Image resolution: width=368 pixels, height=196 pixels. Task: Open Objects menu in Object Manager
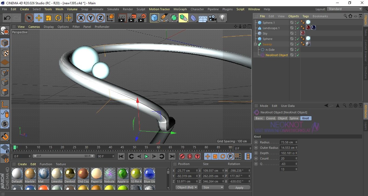pos(293,16)
